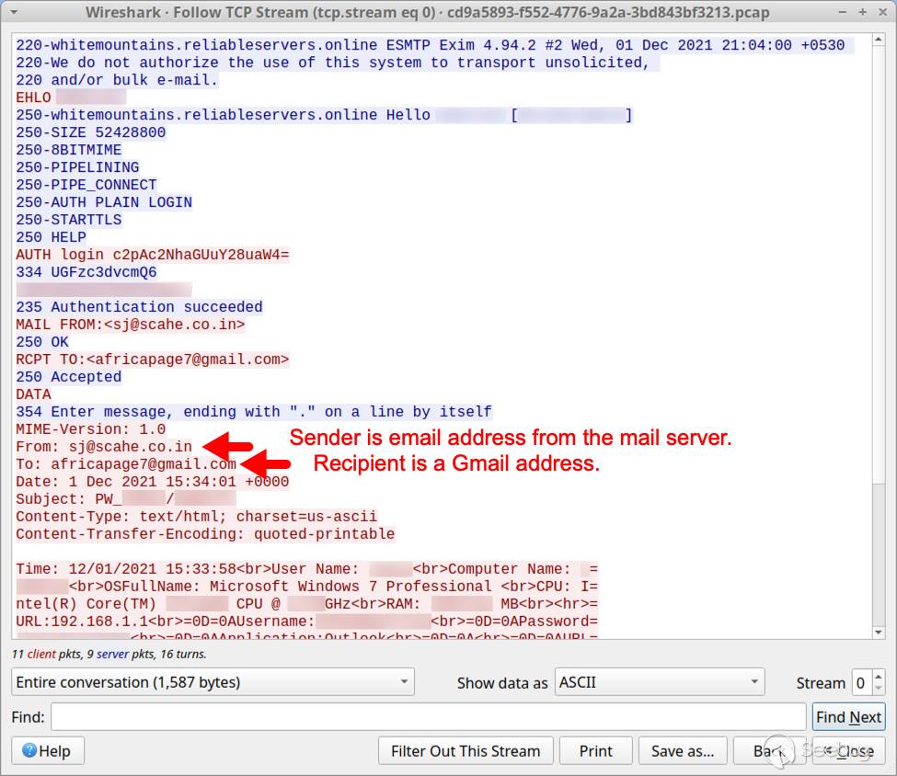Click the 'Content-Type: text/html' line

(x=196, y=517)
